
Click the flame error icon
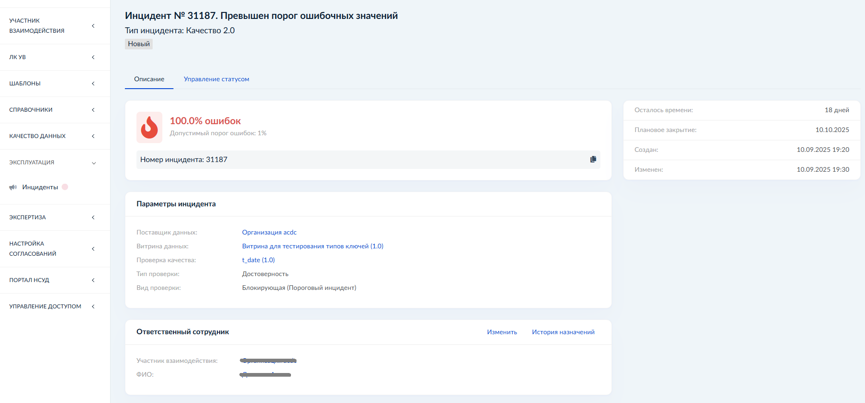point(149,127)
